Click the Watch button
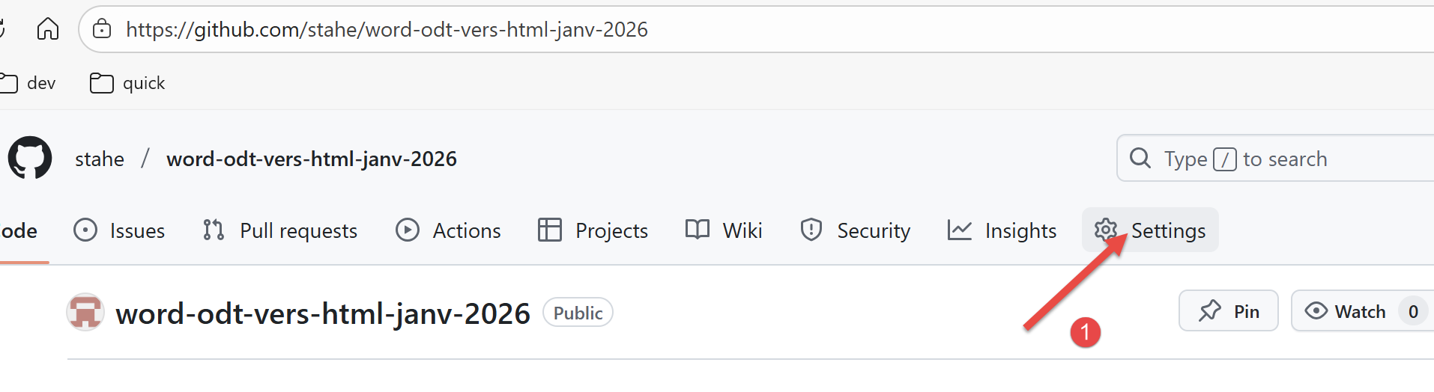The image size is (1434, 392). tap(1346, 311)
